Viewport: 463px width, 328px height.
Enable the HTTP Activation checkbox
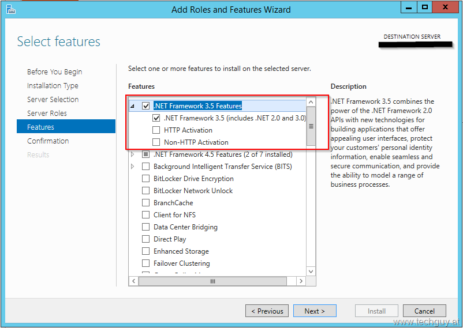[x=156, y=130]
